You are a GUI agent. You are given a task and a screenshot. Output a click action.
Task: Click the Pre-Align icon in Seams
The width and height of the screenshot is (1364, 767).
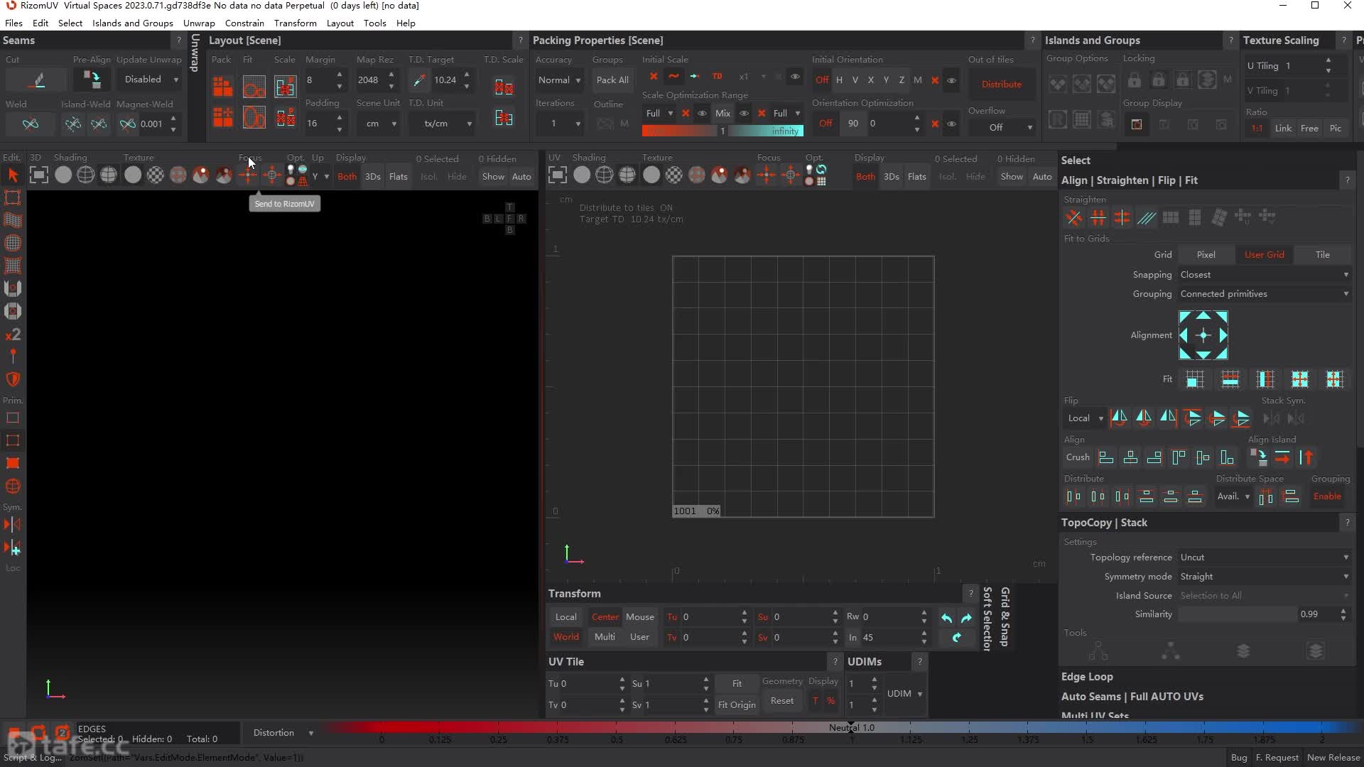click(x=92, y=80)
